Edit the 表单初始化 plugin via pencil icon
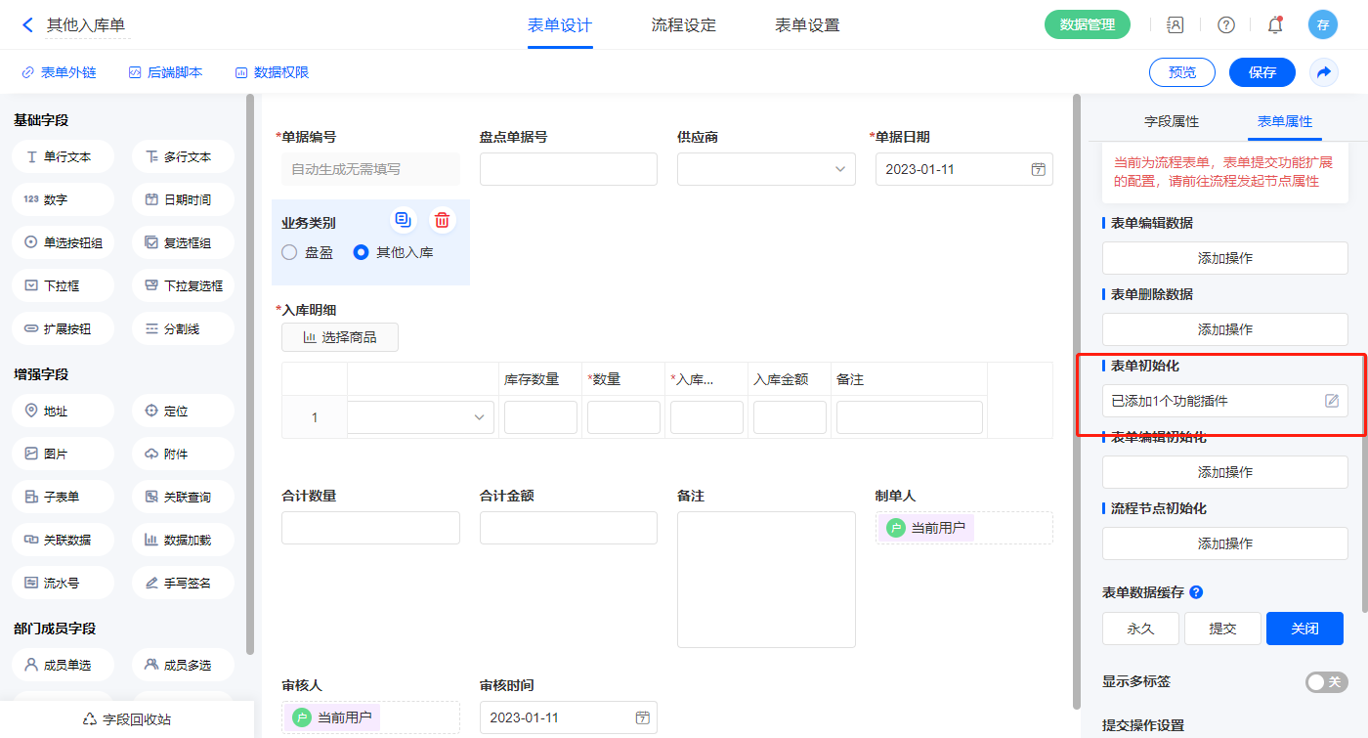The width and height of the screenshot is (1368, 738). coord(1331,401)
